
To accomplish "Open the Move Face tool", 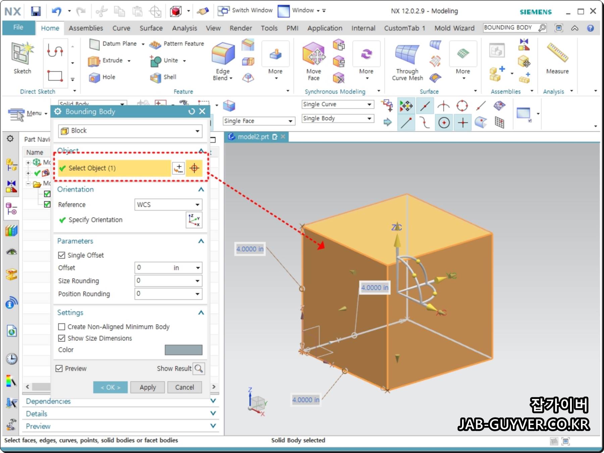I will coord(314,61).
